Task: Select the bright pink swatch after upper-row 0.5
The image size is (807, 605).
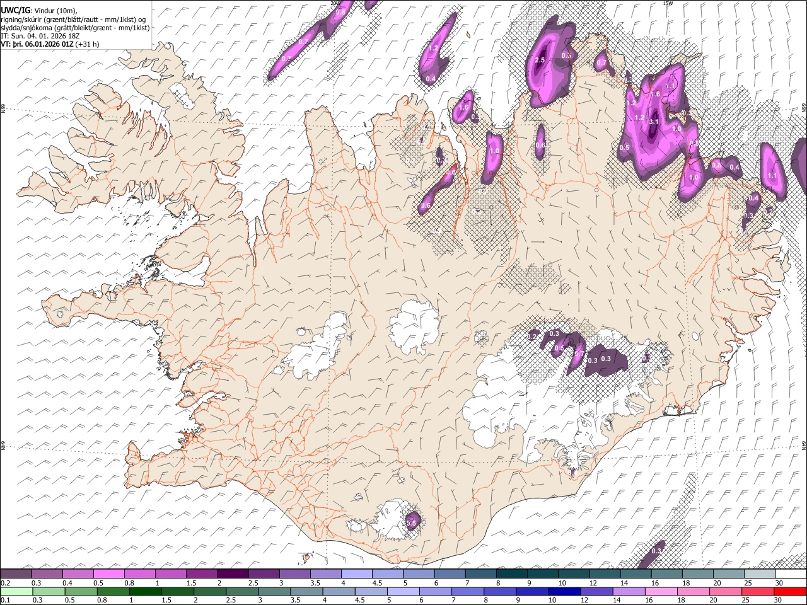Action: pyautogui.click(x=108, y=573)
